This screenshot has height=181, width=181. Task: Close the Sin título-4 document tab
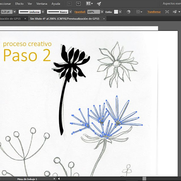104,19
